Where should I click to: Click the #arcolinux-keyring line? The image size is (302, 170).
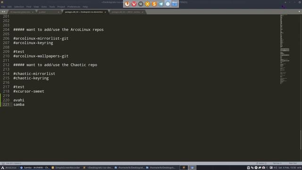(33, 43)
